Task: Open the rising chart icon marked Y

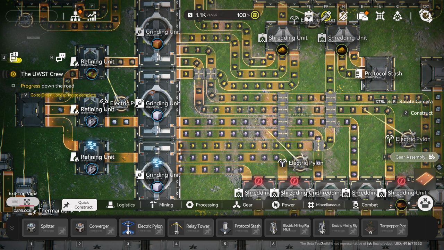Action: pos(92,16)
